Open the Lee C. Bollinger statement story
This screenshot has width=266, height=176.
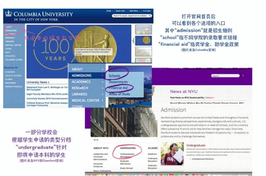(x=47, y=88)
